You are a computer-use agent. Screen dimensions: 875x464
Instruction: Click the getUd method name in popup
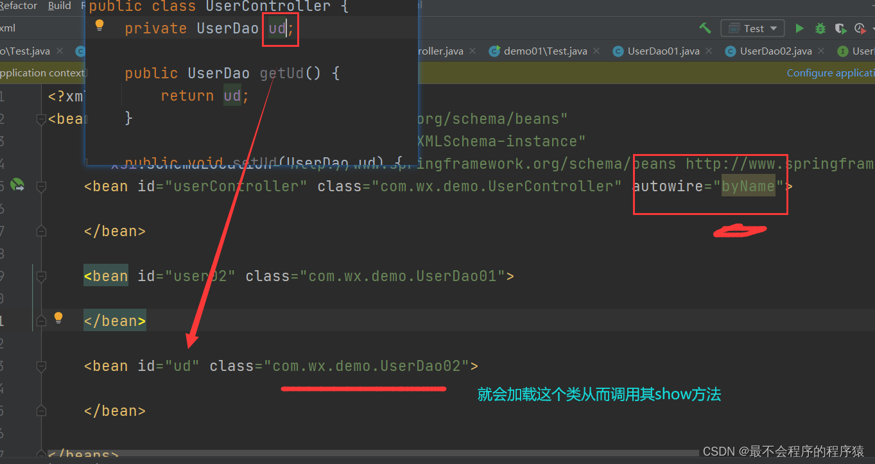282,73
